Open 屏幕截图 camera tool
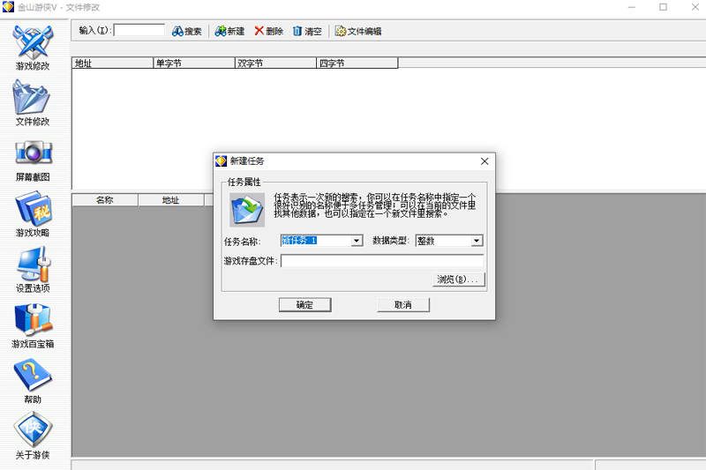The image size is (706, 470). [x=33, y=154]
